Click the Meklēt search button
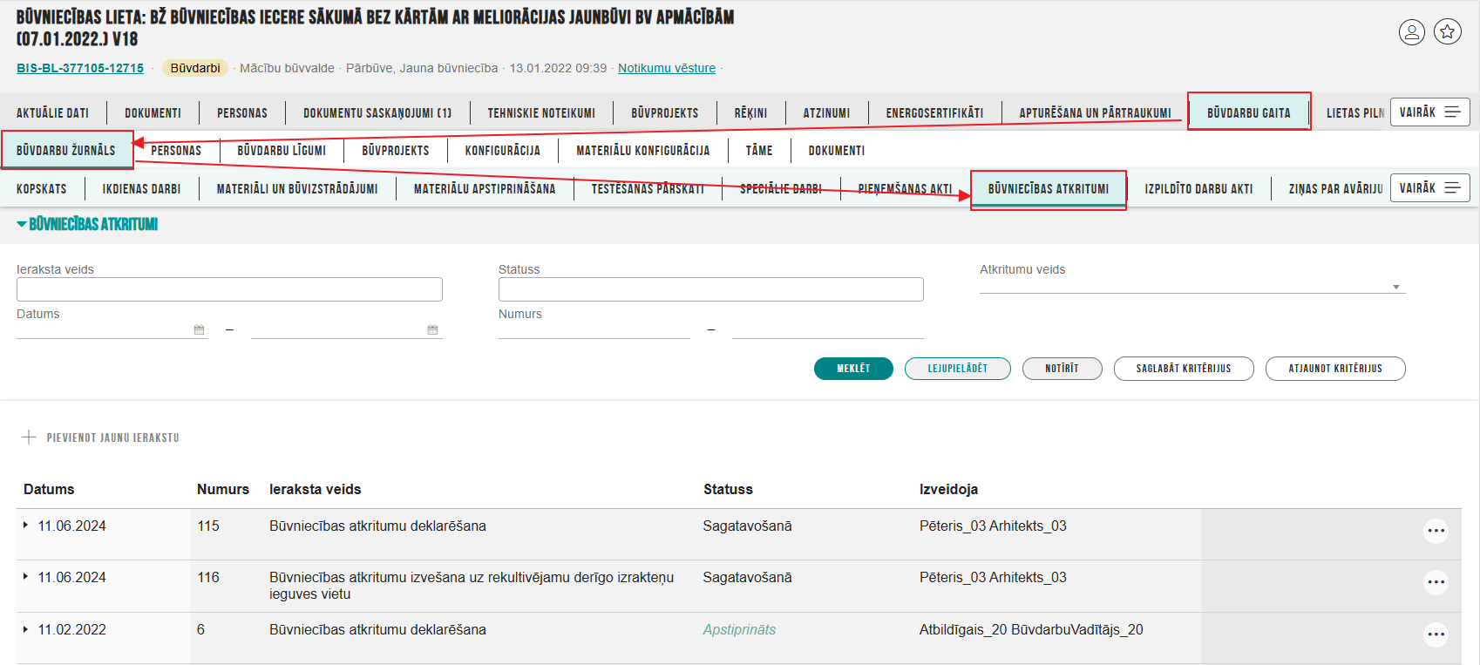The height and width of the screenshot is (665, 1480). pos(853,369)
